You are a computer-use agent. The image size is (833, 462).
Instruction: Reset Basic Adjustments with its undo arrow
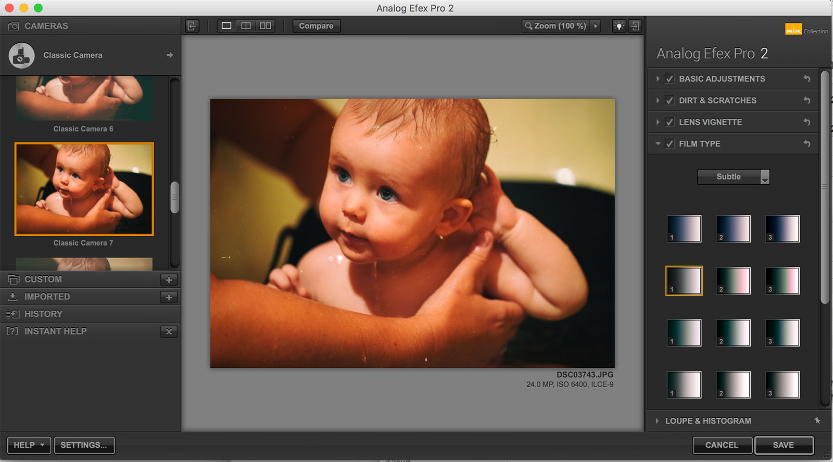coord(806,79)
